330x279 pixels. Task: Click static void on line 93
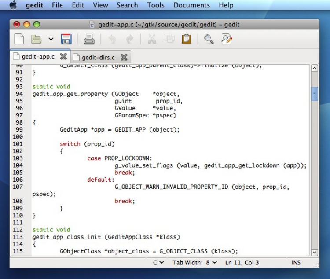point(51,87)
